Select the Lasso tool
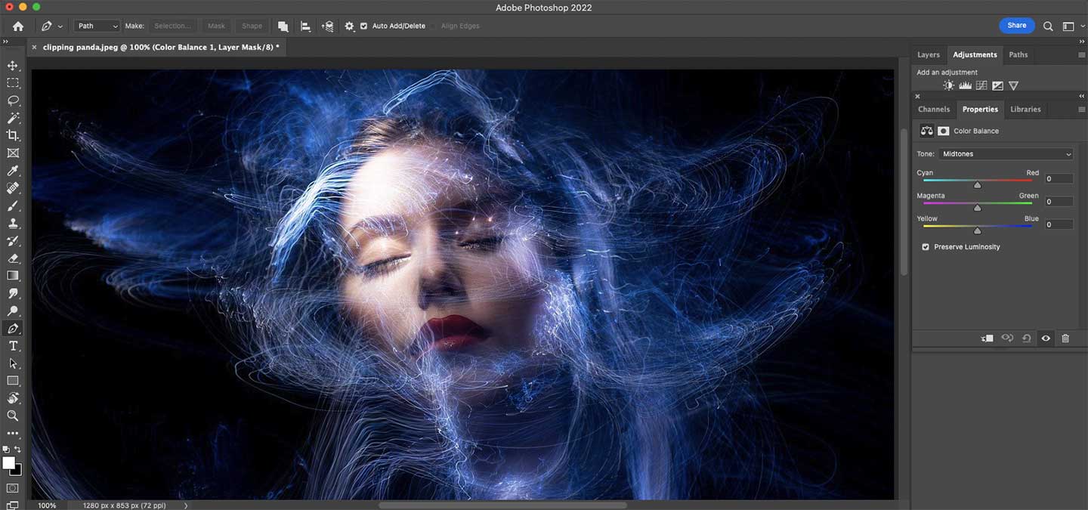 [13, 100]
